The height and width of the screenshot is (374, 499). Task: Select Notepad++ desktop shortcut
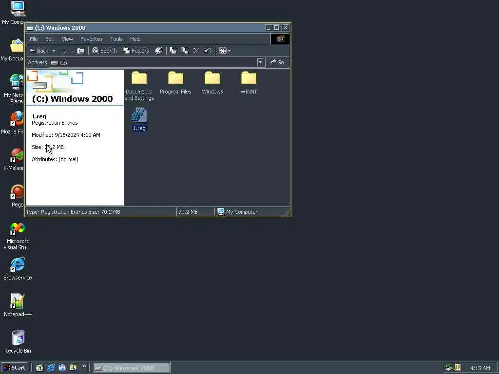click(18, 305)
